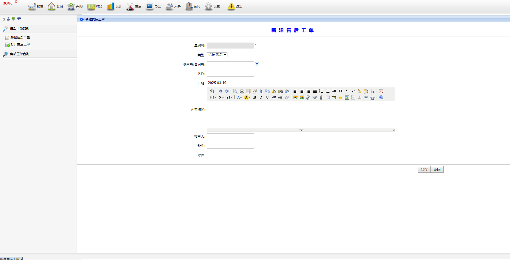Screen dimensions: 510x260
Task: Click the anchor icon in the editor toolbar
Action: [359, 97]
